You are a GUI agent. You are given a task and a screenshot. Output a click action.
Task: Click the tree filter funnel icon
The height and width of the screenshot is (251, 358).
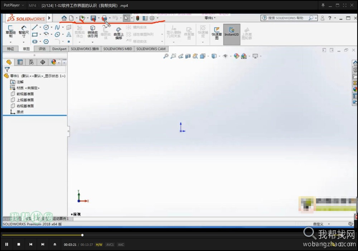pyautogui.click(x=7, y=69)
